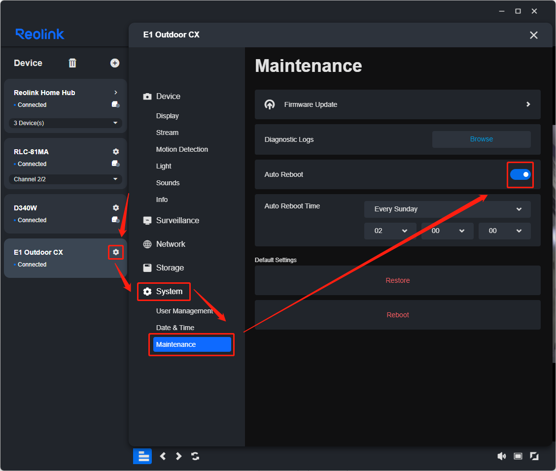Open Stream settings
The width and height of the screenshot is (556, 471).
tap(168, 133)
